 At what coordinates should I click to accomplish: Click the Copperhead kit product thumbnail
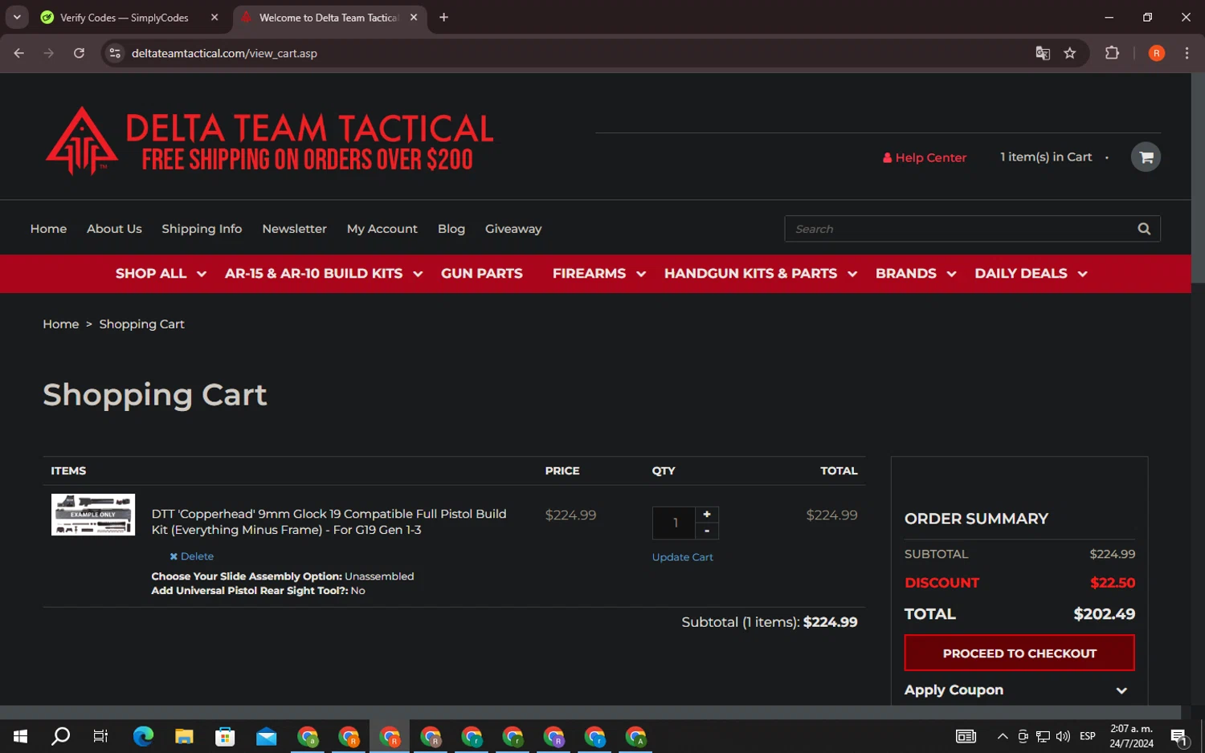[93, 515]
